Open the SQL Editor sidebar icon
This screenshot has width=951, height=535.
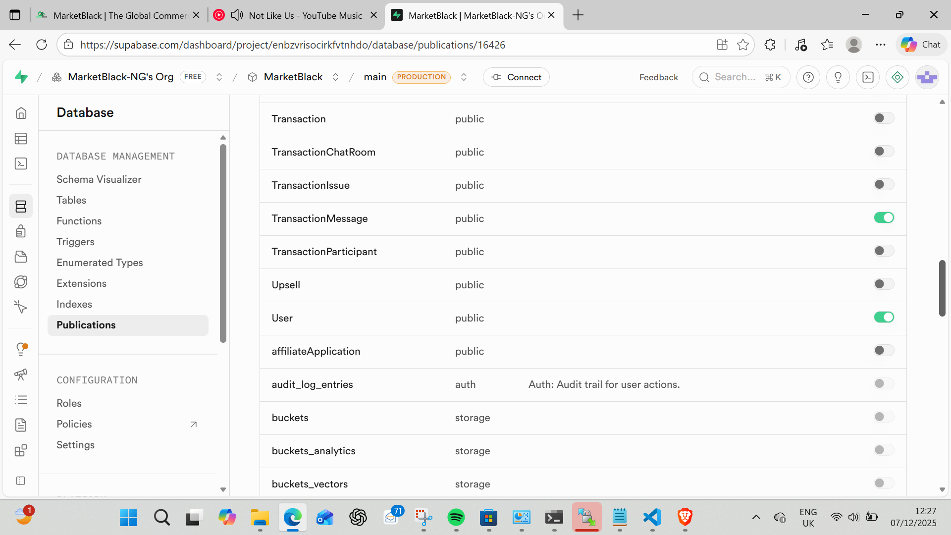[21, 164]
